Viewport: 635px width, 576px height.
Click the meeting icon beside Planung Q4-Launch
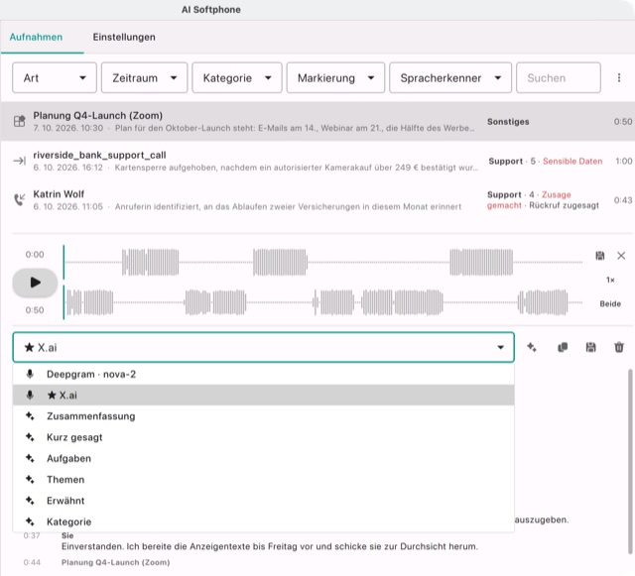[20, 121]
